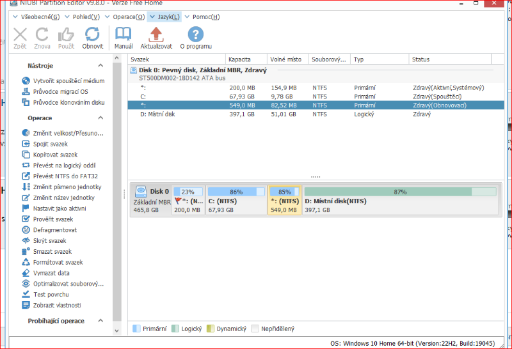Click the sidebar scroll up arrow
The height and width of the screenshot is (349, 512).
tap(116, 58)
